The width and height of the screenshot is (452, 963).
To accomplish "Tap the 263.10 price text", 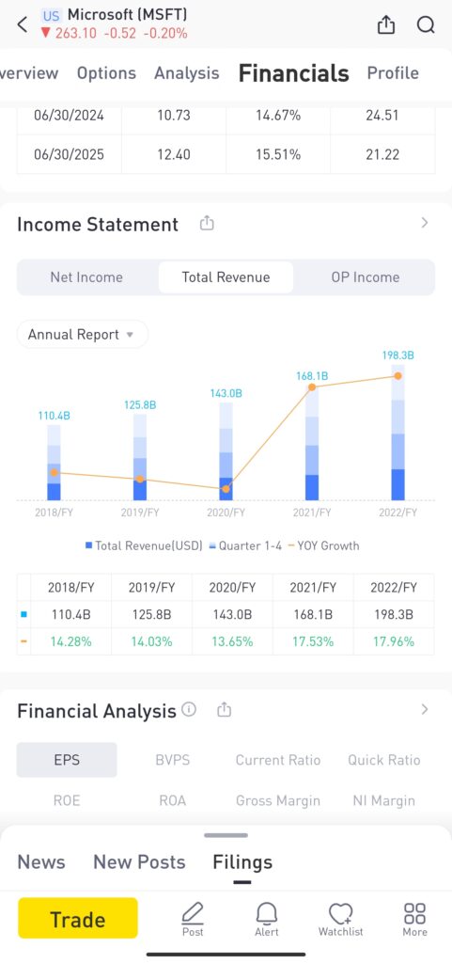I will tap(75, 33).
